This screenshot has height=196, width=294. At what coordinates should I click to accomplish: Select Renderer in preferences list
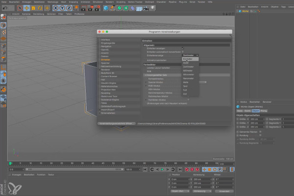click(105, 70)
